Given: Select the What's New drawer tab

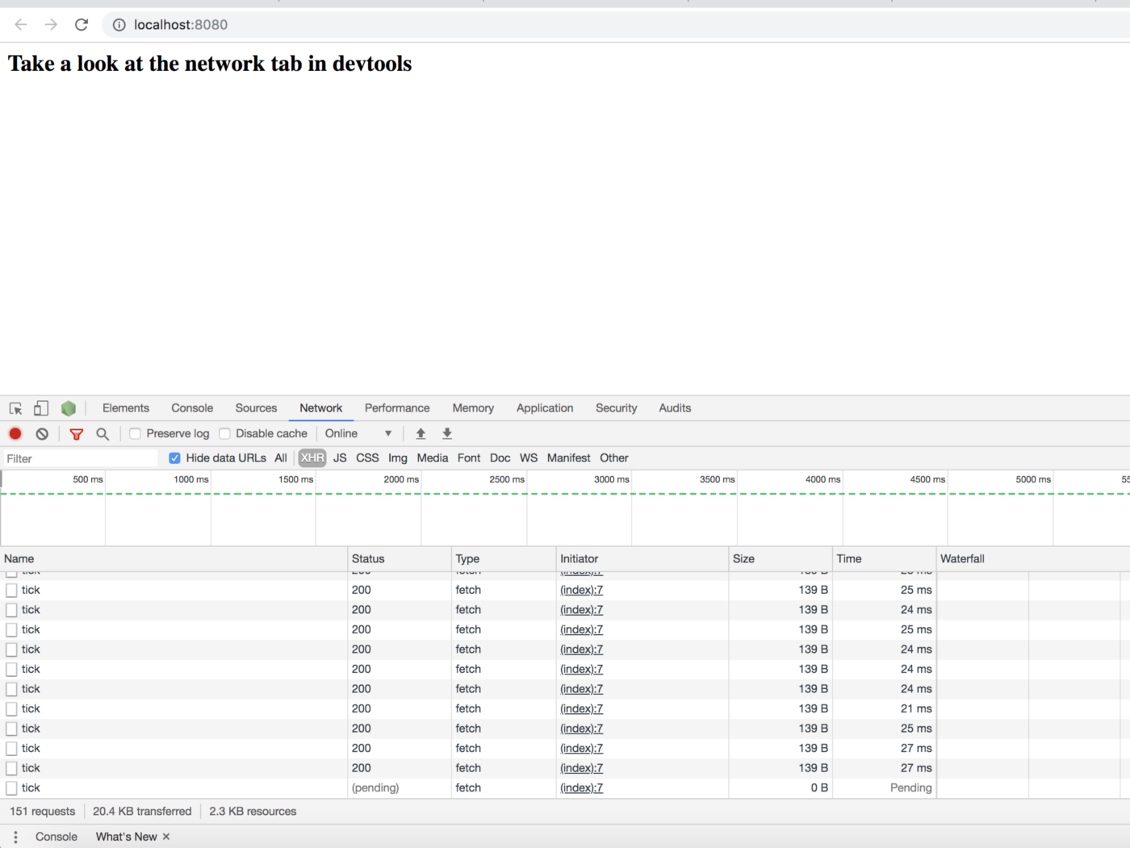Looking at the screenshot, I should tap(127, 837).
